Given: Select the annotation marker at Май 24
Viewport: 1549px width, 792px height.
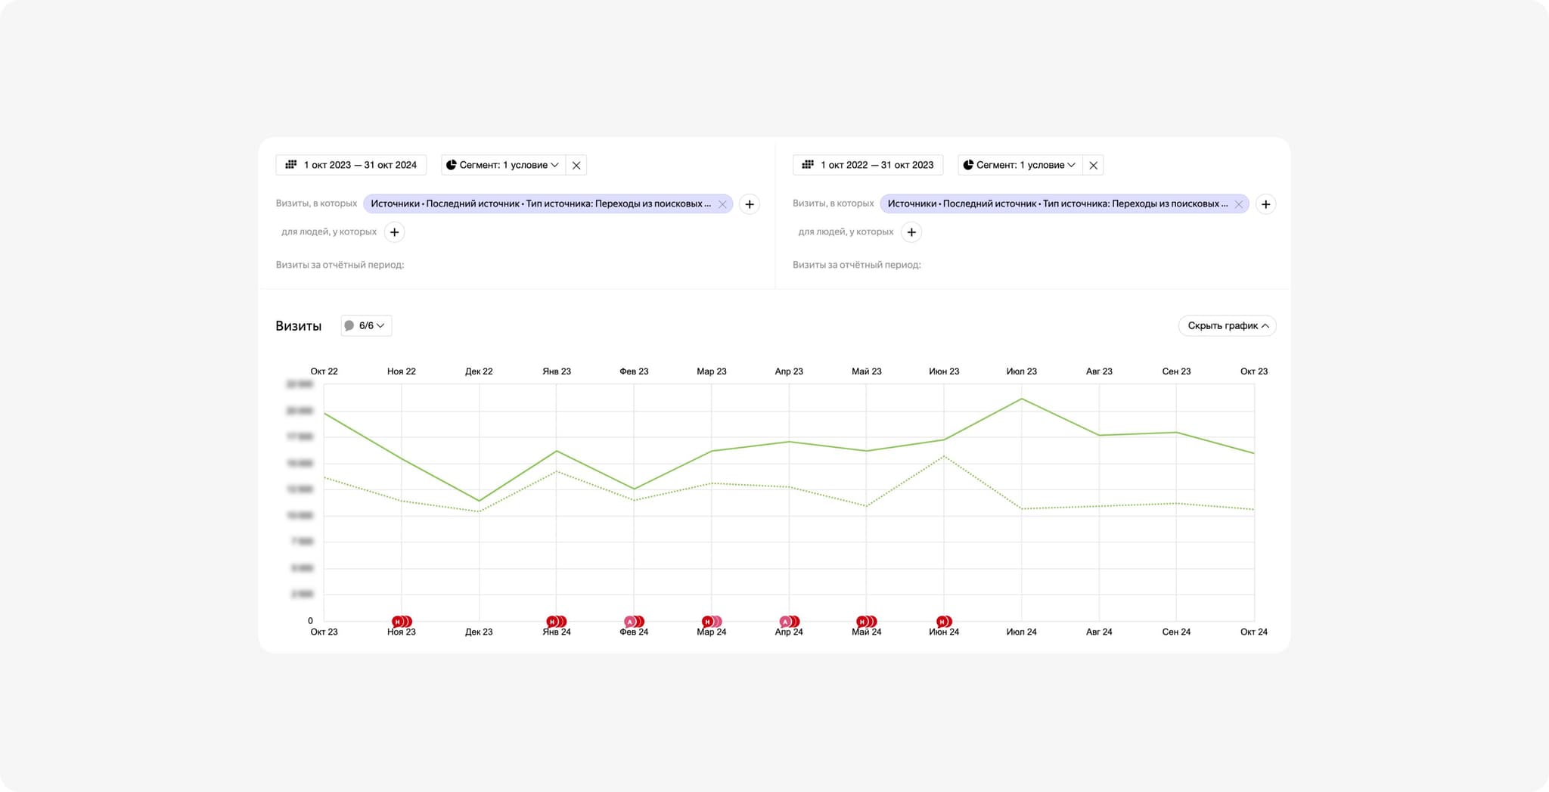Looking at the screenshot, I should click(x=863, y=622).
